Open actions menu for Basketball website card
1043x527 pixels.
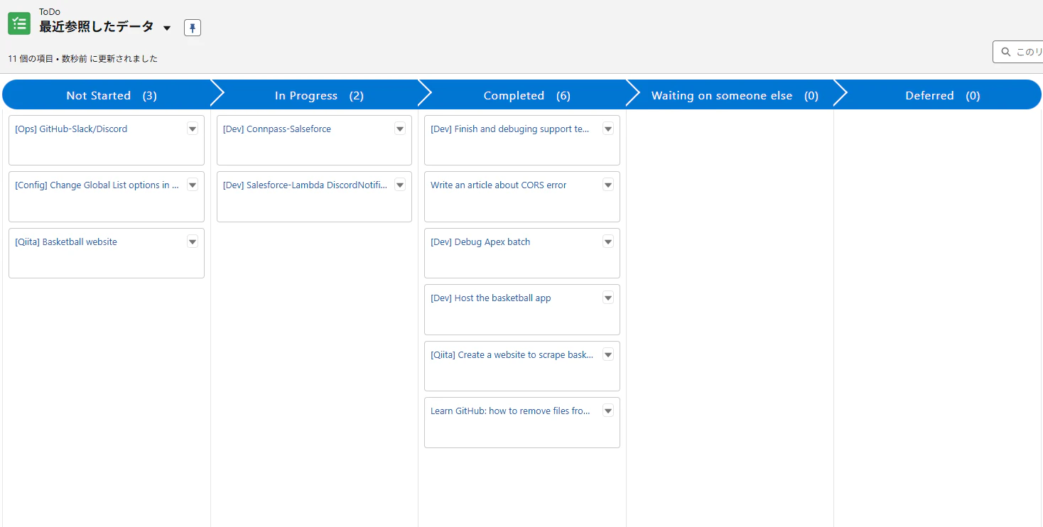pyautogui.click(x=193, y=241)
